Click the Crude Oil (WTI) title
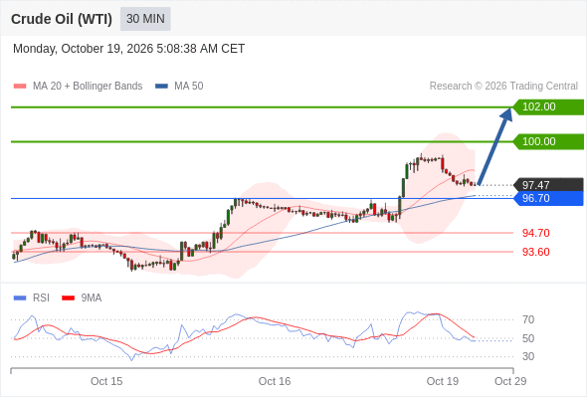Screen dimensions: 587x398 62,19
